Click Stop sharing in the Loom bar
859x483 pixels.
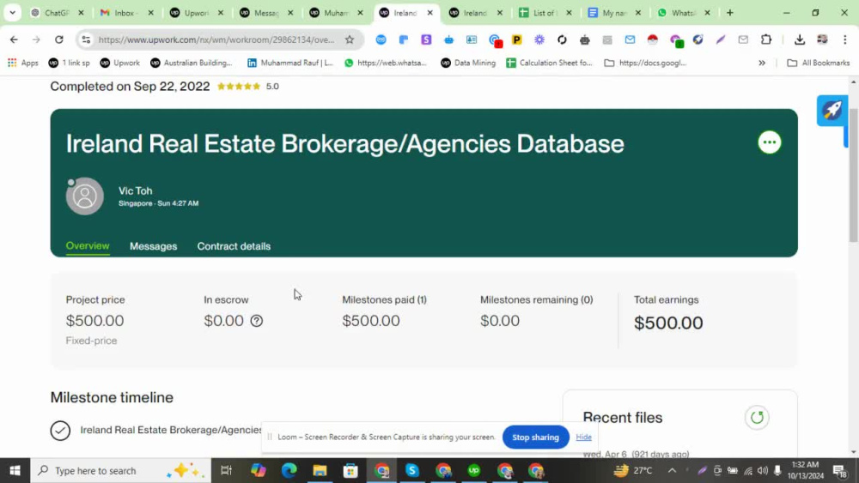[x=535, y=438]
